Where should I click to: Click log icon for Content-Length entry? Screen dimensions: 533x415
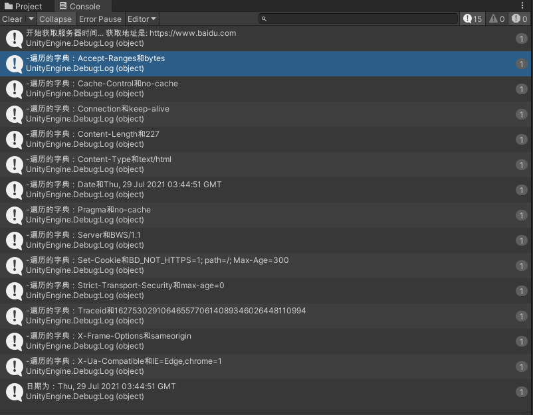(14, 139)
